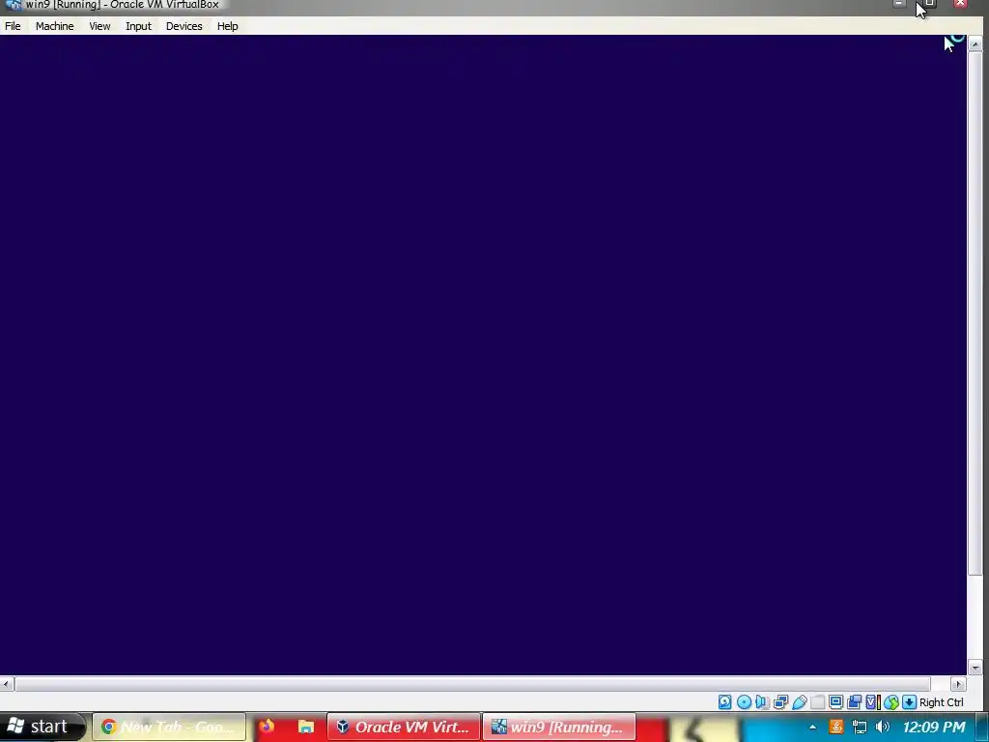Open the volume speaker tray icon
Viewport: 989px width, 742px height.
click(883, 727)
